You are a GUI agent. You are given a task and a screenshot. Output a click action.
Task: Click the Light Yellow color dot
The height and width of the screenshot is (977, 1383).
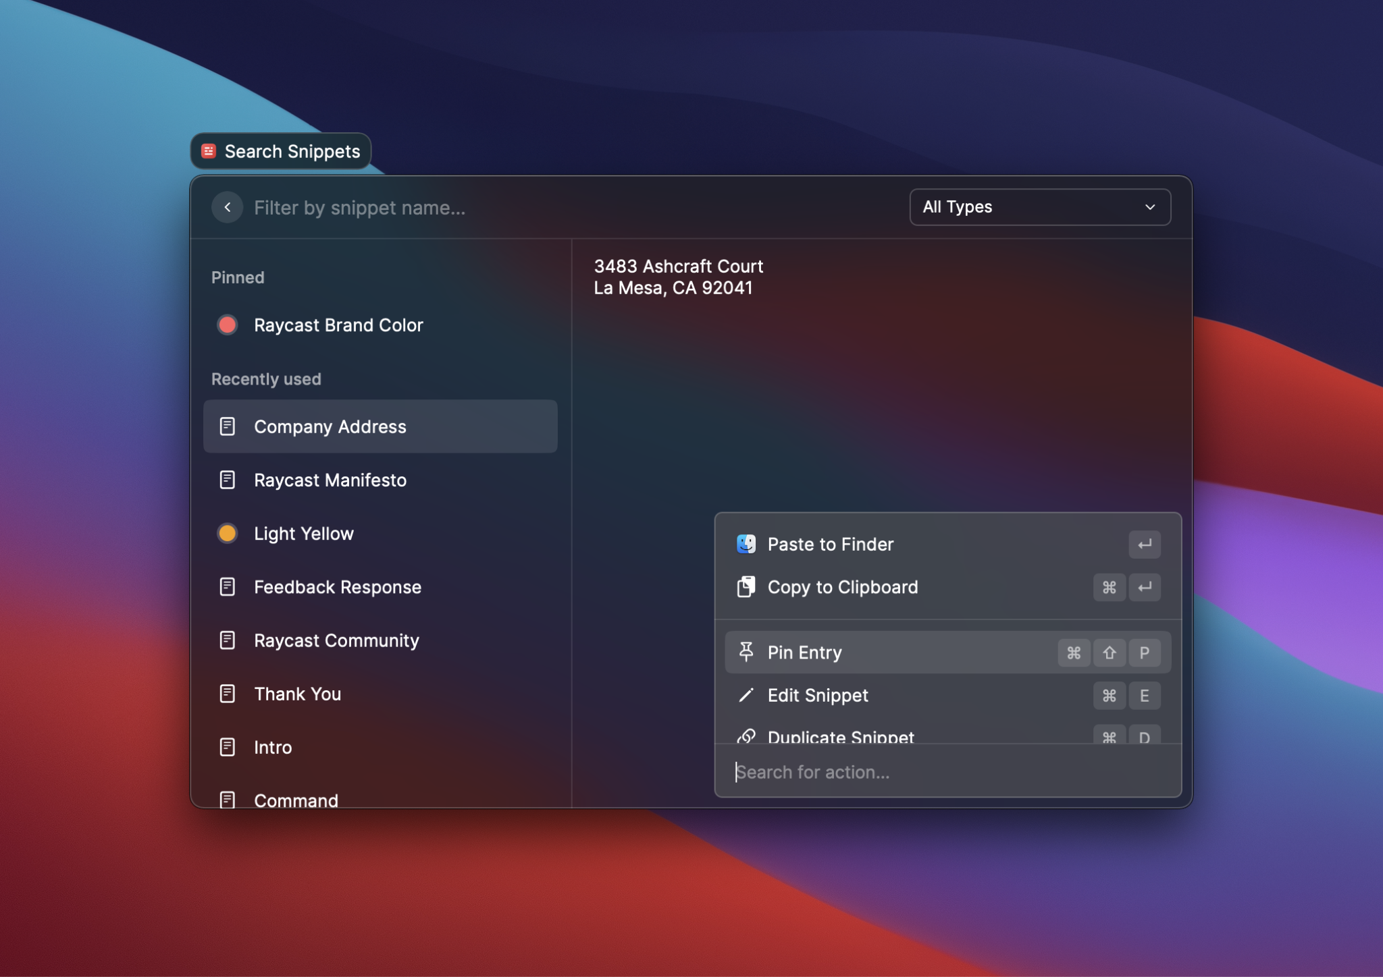click(x=228, y=533)
